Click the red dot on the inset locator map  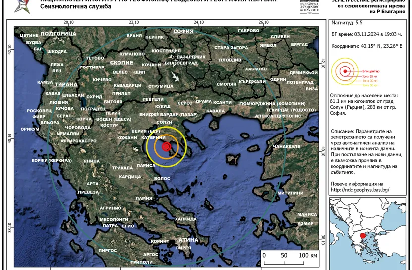363,236
